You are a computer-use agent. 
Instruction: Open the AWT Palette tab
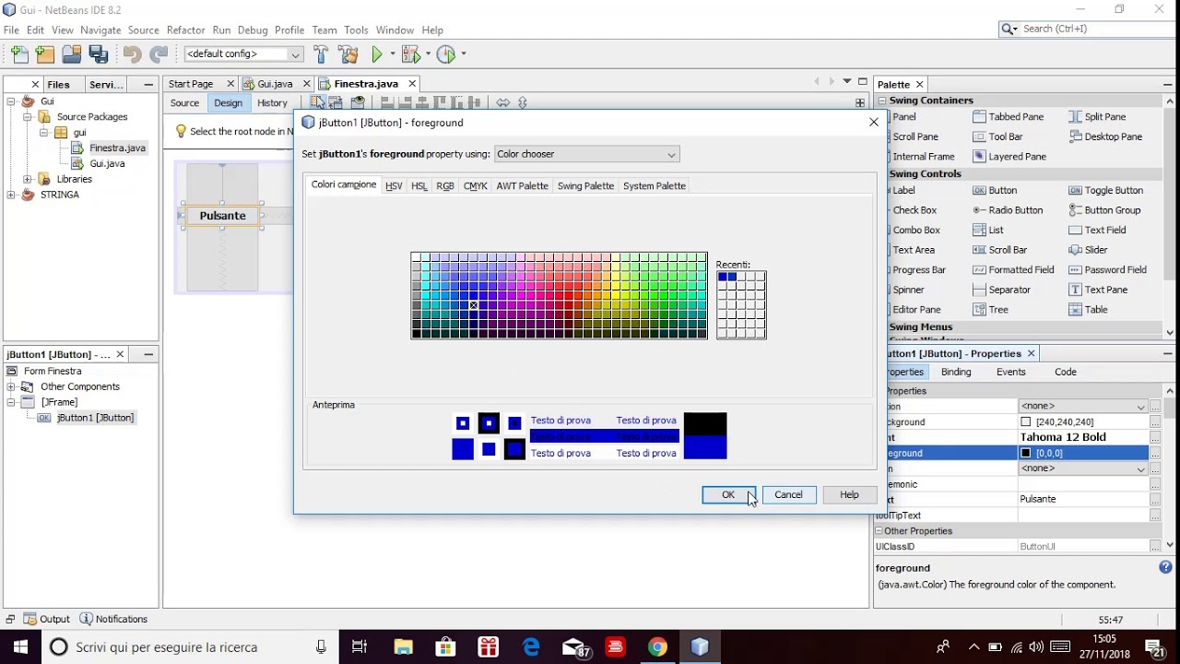pos(522,186)
